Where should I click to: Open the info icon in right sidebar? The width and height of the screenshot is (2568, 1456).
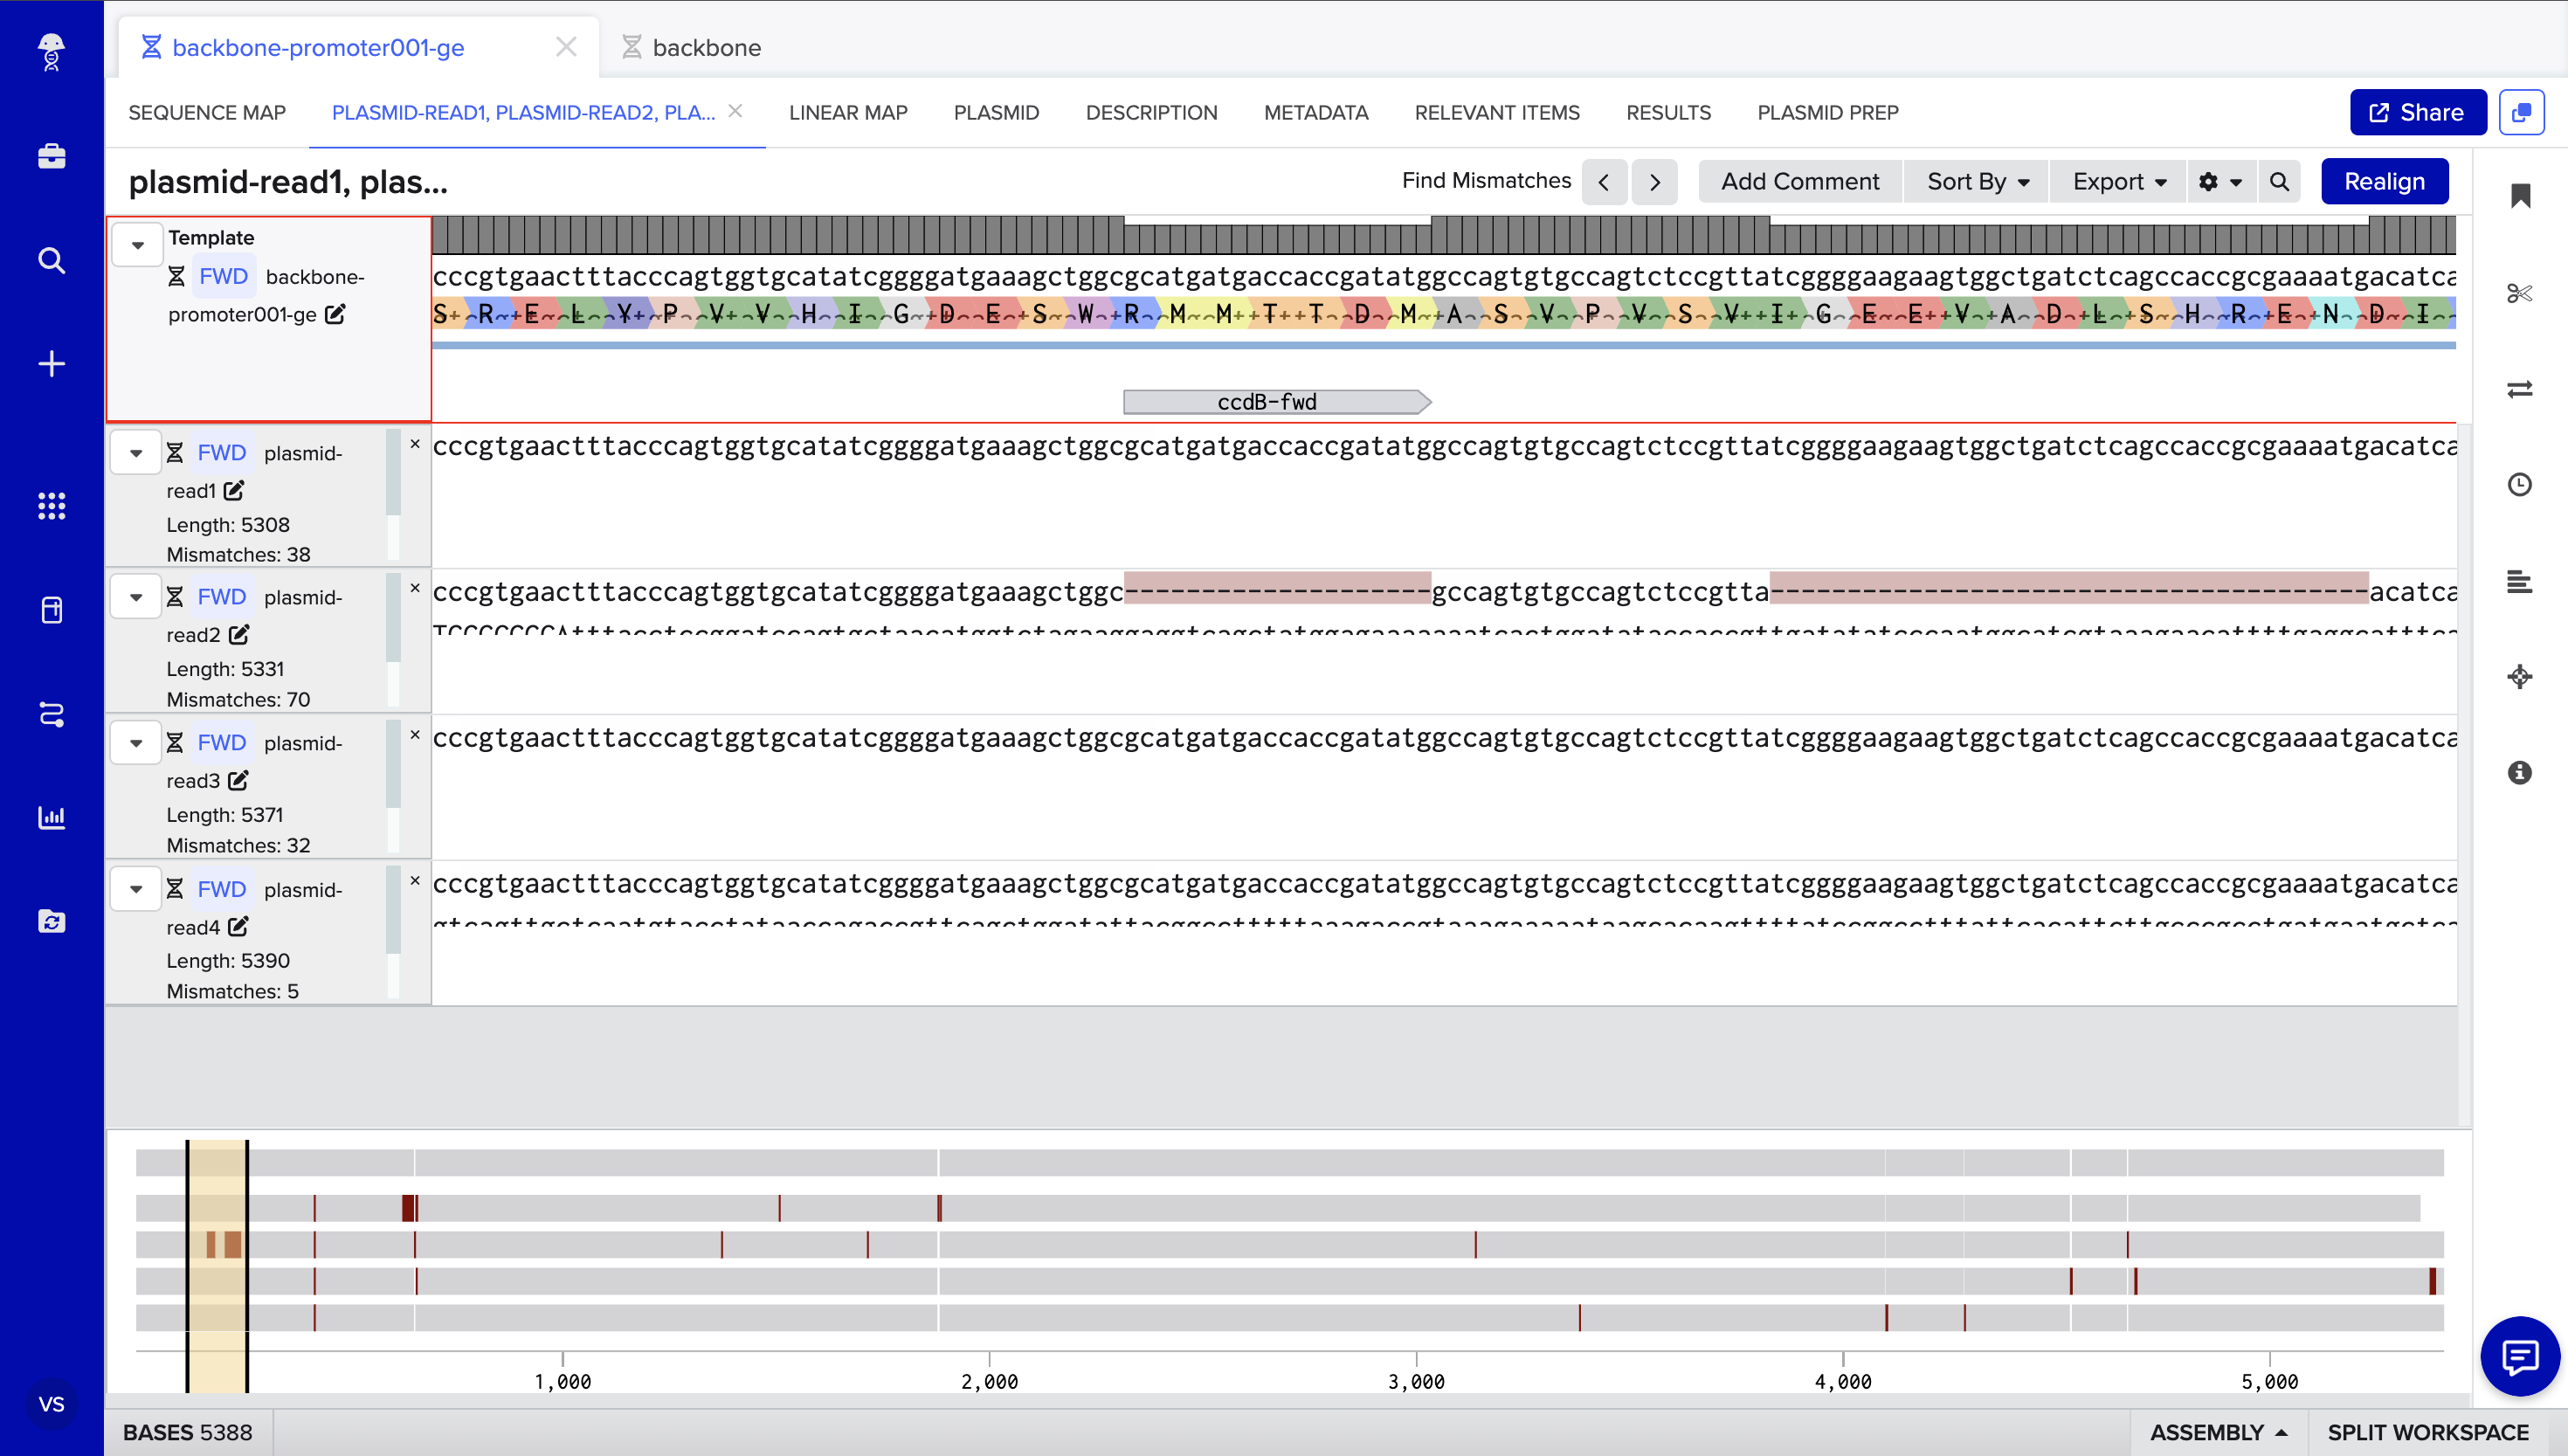pyautogui.click(x=2519, y=772)
